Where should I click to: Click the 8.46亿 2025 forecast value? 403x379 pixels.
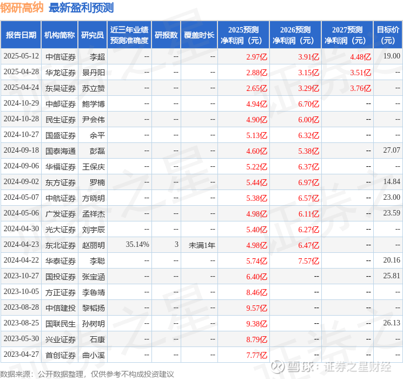coord(257,292)
